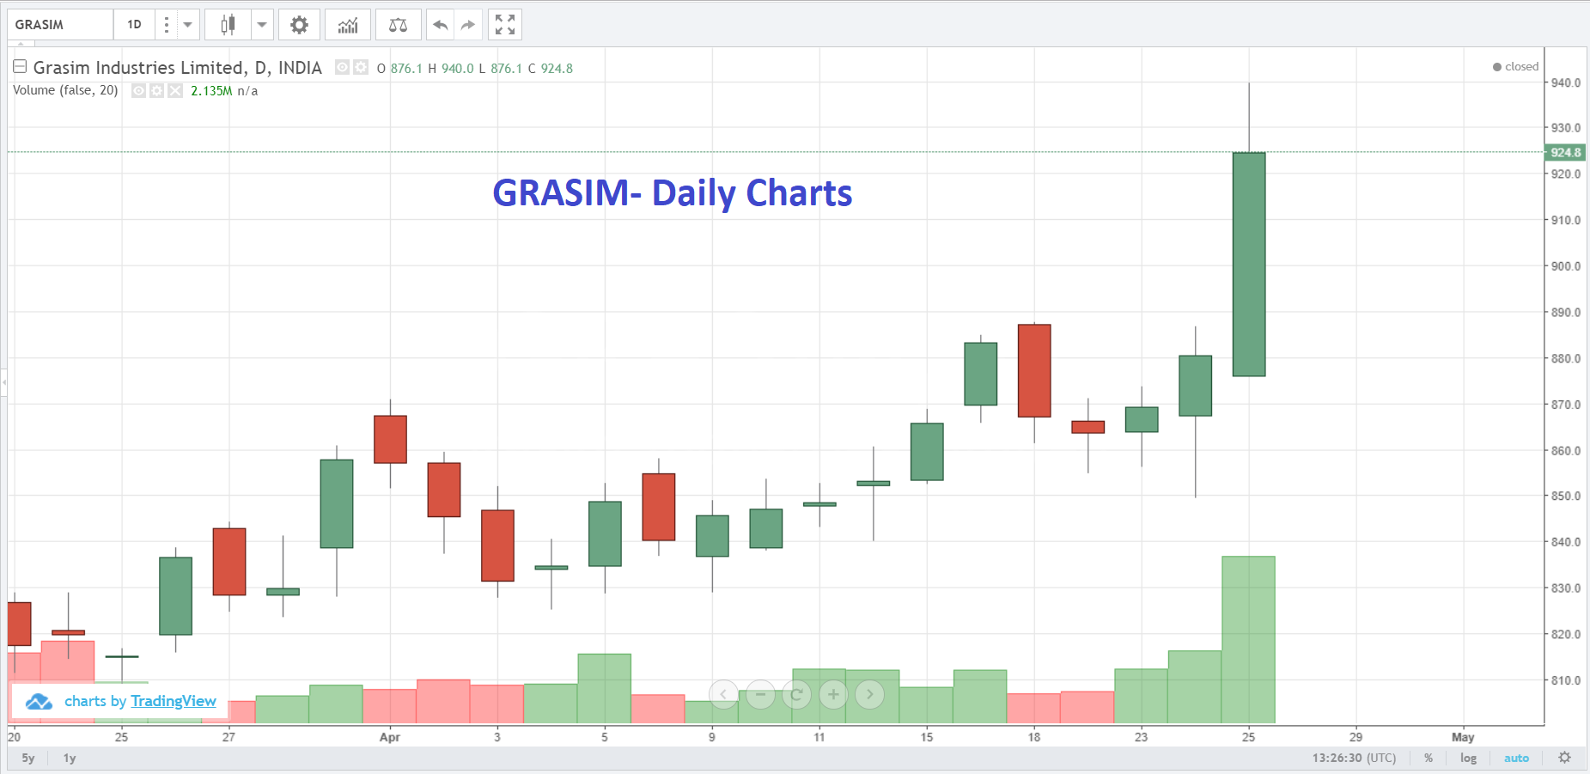
Task: Click the 924.8 current price label on the axis
Action: tap(1565, 152)
